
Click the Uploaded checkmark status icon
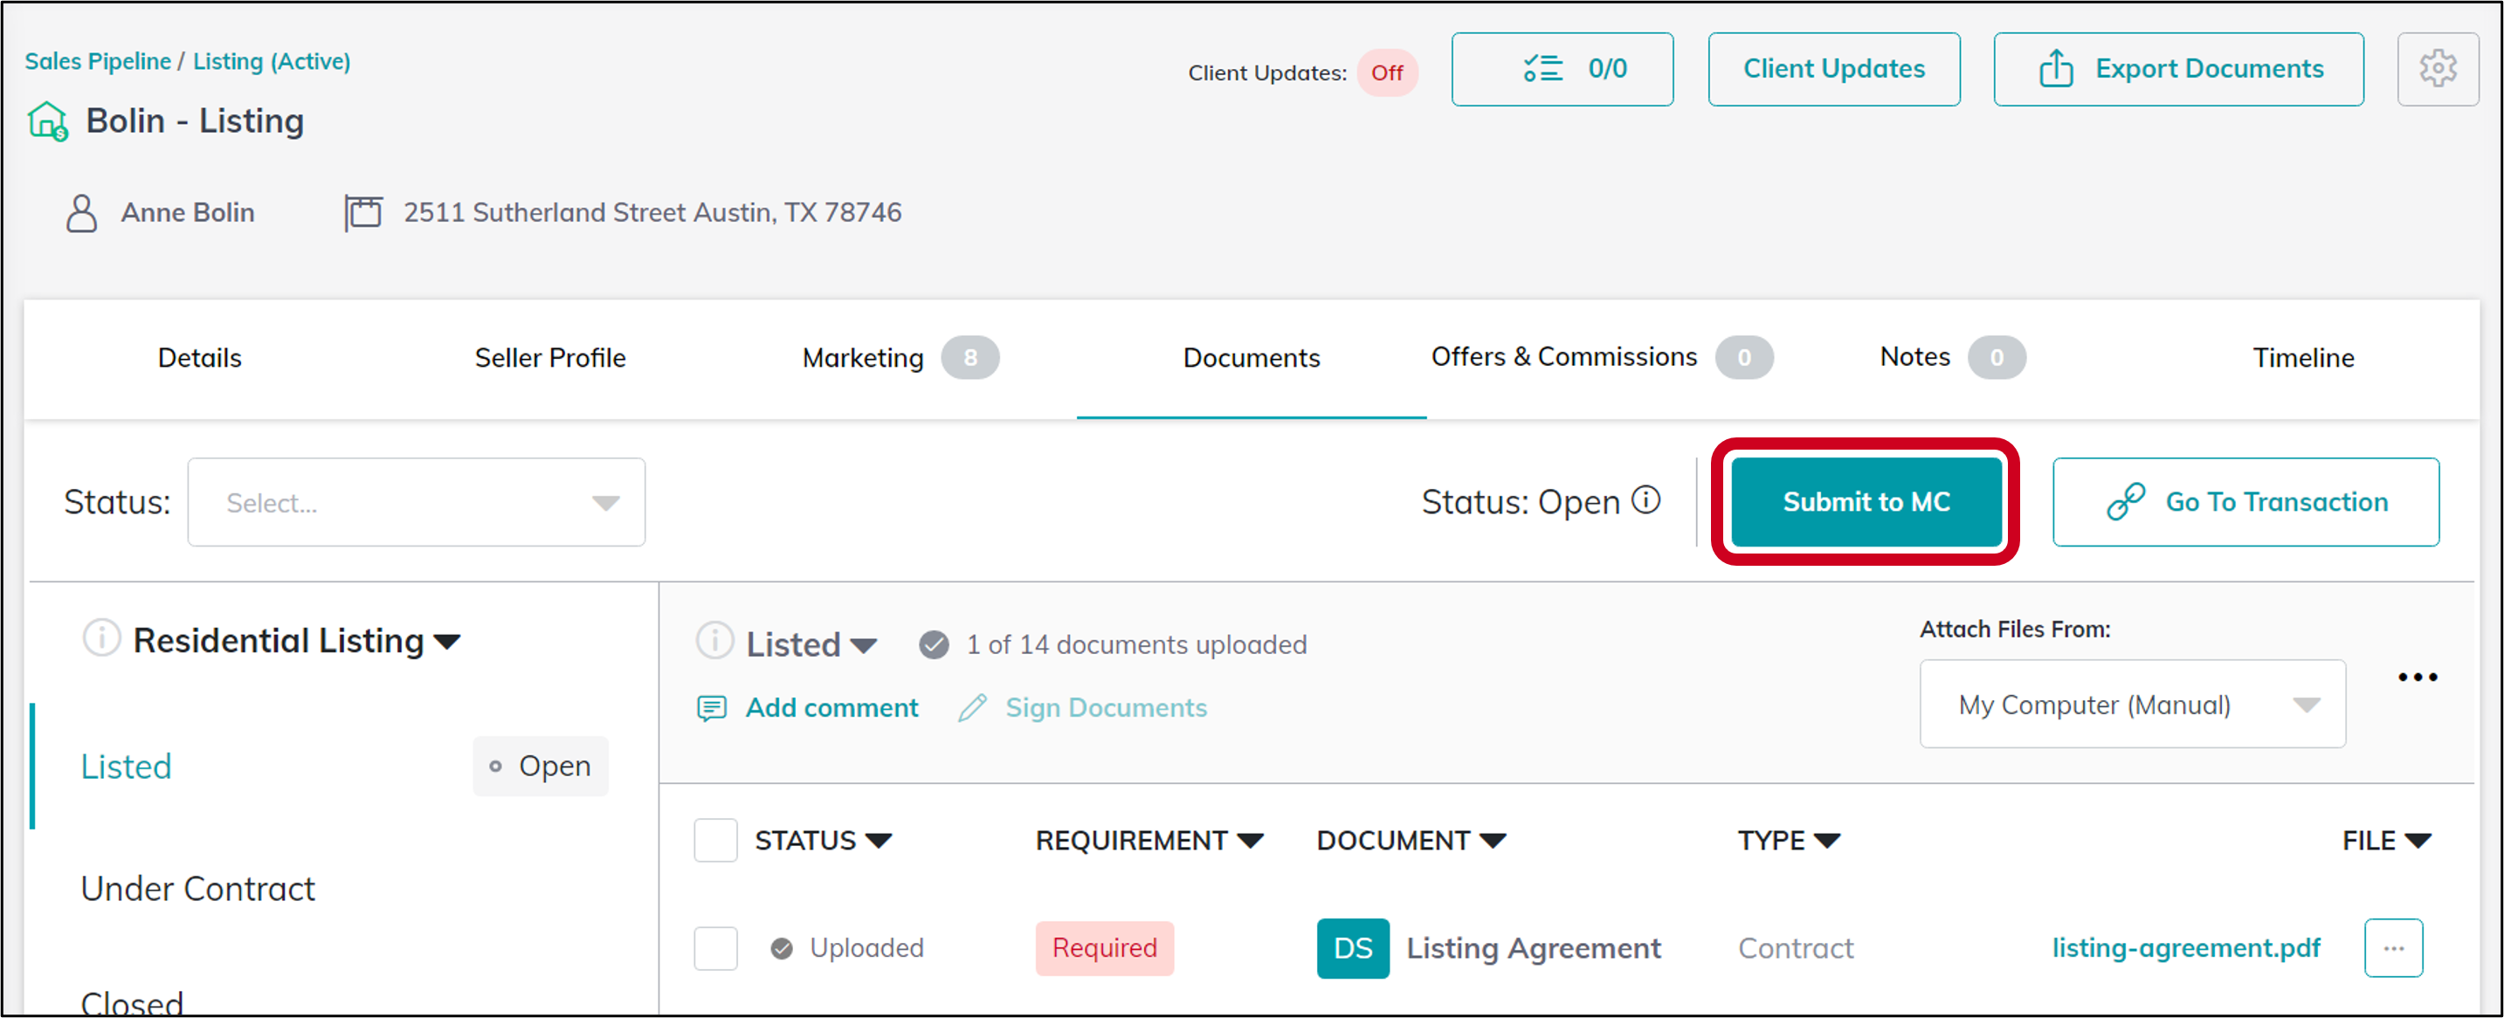(x=782, y=948)
